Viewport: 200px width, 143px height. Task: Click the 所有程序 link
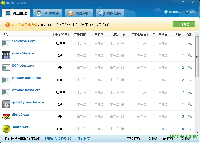coord(84,139)
